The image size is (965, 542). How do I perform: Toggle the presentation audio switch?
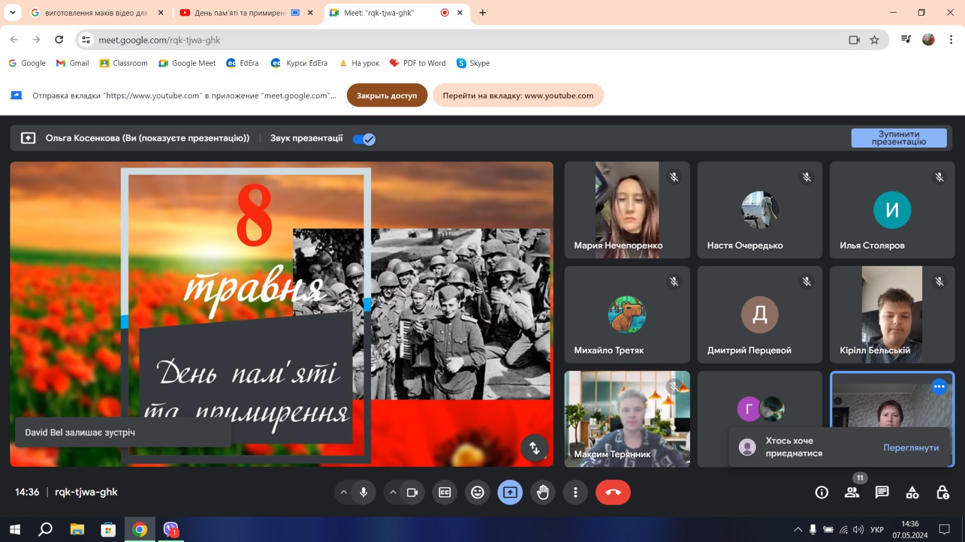[364, 139]
